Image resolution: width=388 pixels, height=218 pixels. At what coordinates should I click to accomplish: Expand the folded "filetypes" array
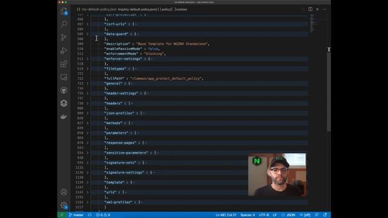(87, 68)
